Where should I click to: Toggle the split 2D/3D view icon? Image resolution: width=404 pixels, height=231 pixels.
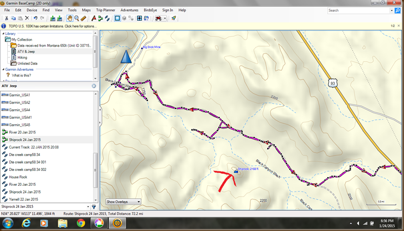point(131,18)
